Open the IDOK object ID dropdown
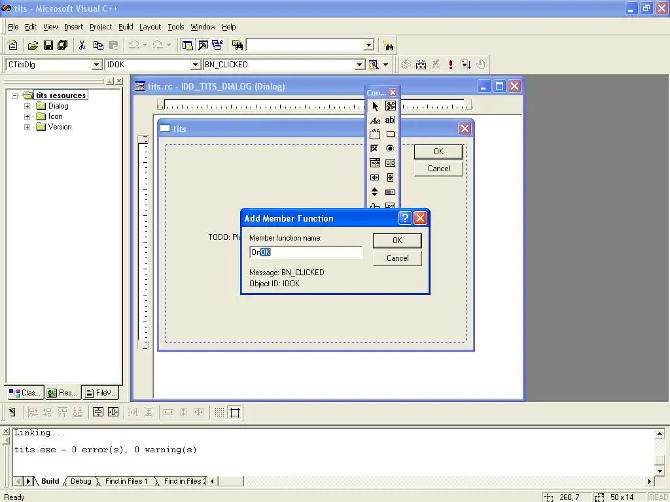 tap(195, 65)
